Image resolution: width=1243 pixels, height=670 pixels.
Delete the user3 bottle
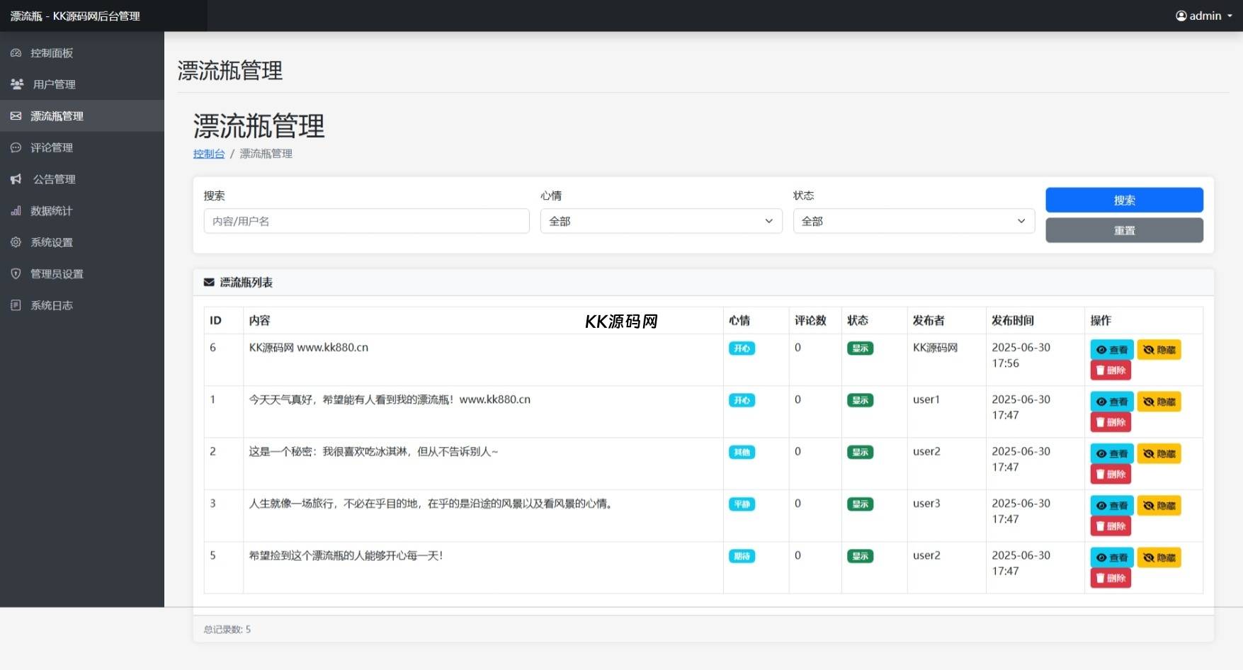[1111, 526]
